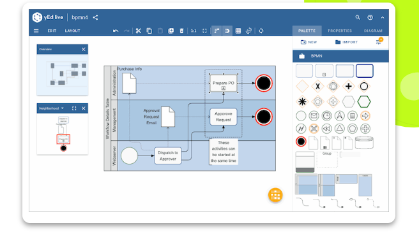This screenshot has height=232, width=419.
Task: Open the Edit menu
Action: (52, 31)
